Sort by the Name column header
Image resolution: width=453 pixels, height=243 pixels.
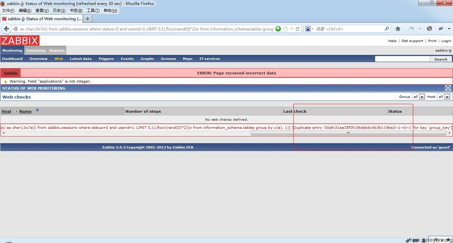click(x=25, y=111)
